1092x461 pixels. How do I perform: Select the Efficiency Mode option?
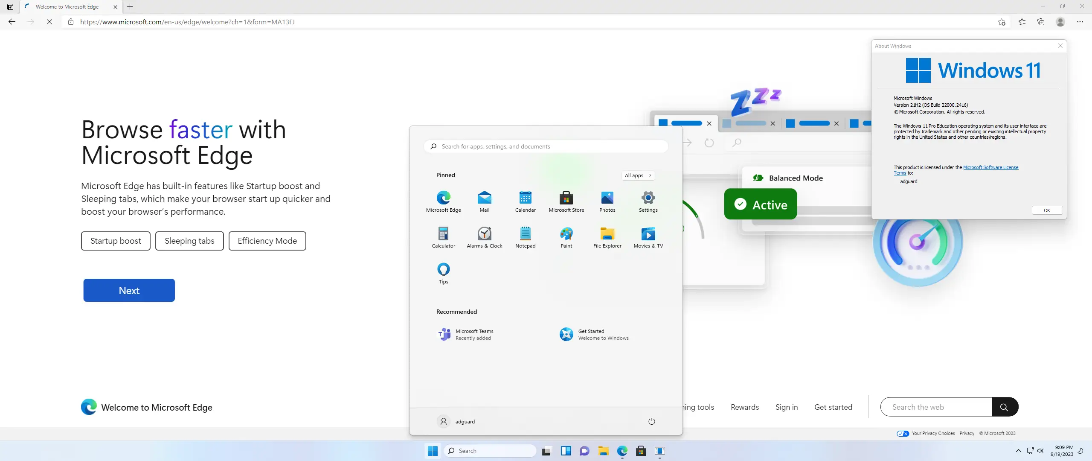coord(267,241)
